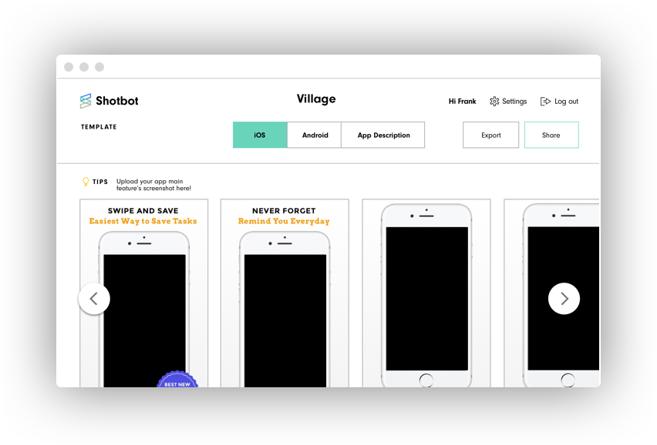Open Settings via the gear icon

(494, 101)
